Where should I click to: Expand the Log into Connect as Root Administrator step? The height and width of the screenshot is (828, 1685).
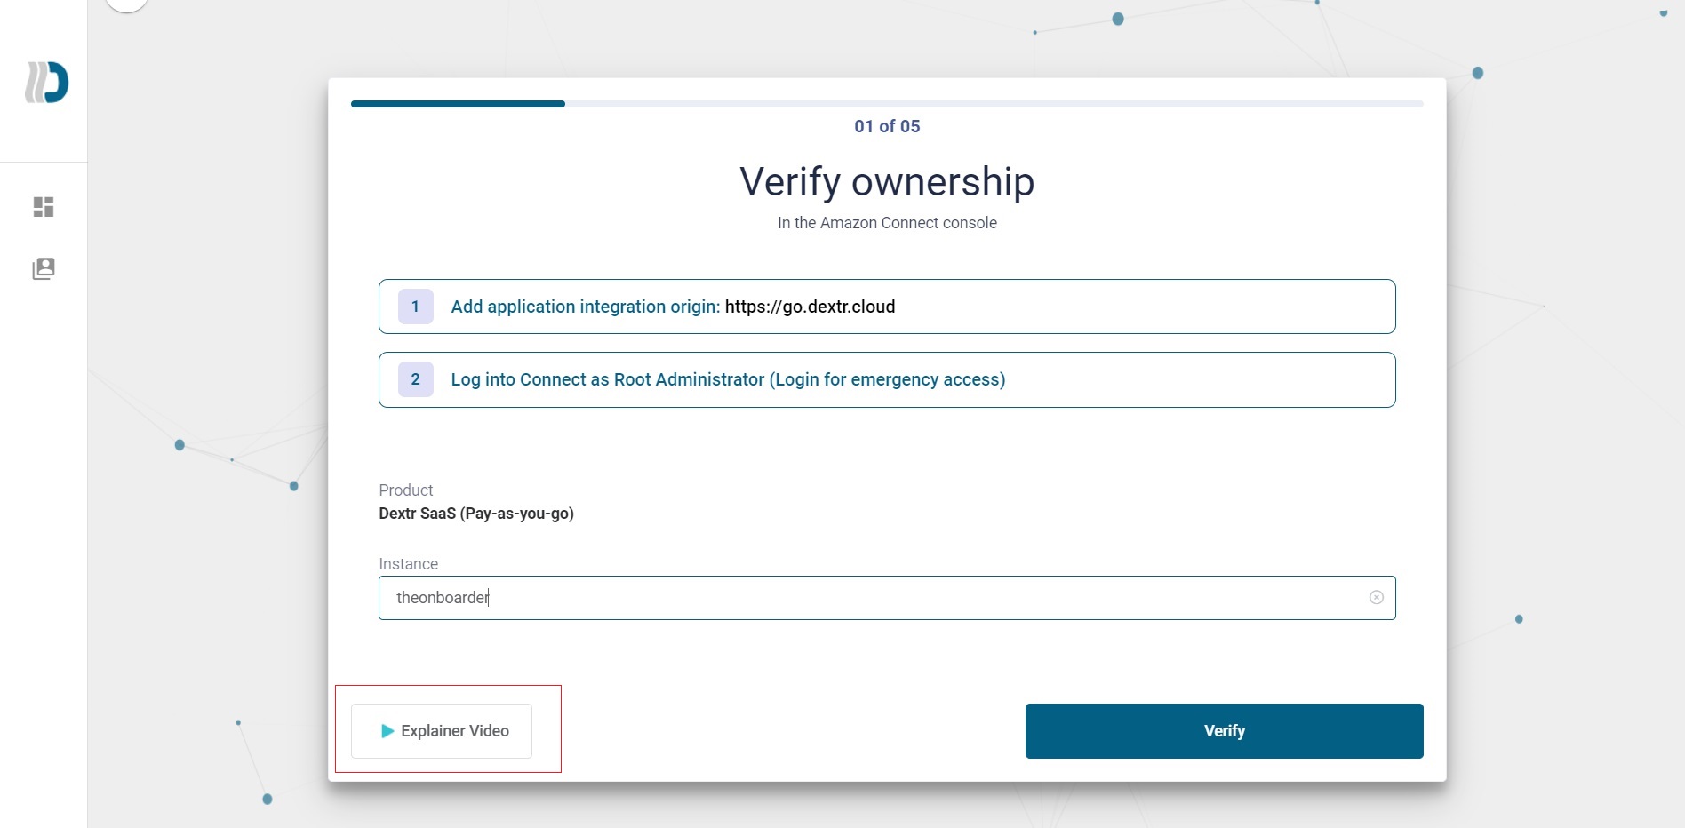click(x=887, y=379)
